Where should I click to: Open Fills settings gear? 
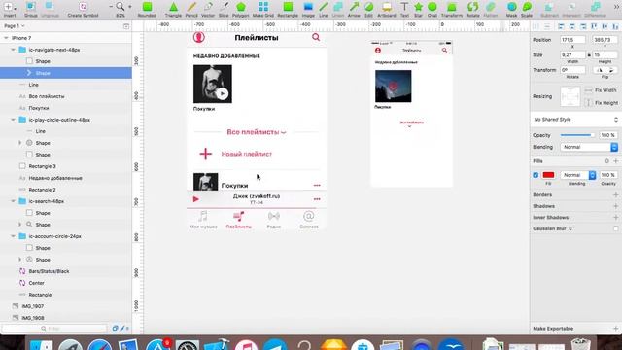pyautogui.click(x=606, y=161)
